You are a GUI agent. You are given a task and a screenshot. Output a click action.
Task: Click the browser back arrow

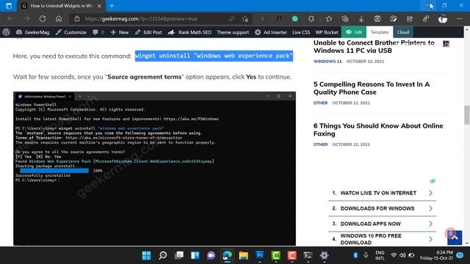pyautogui.click(x=10, y=19)
